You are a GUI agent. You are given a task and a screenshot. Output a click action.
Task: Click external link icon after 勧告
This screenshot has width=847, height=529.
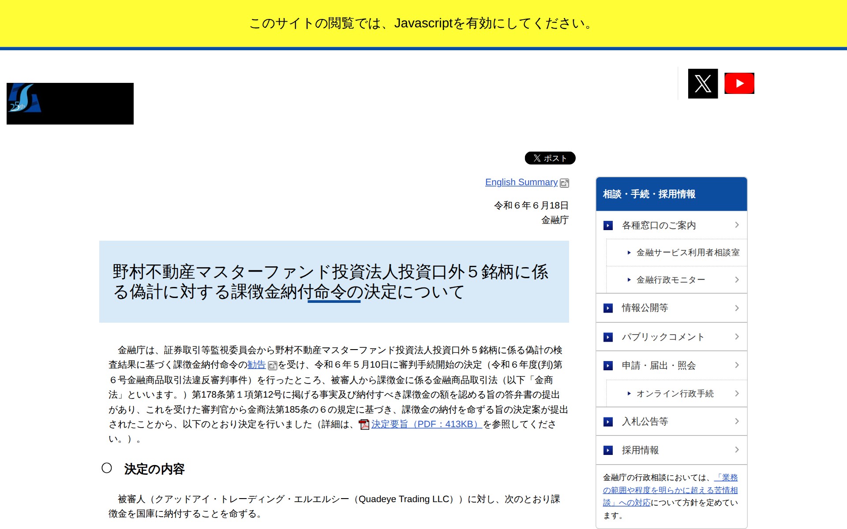point(273,365)
